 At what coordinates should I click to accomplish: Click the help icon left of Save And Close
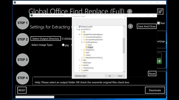(130, 26)
